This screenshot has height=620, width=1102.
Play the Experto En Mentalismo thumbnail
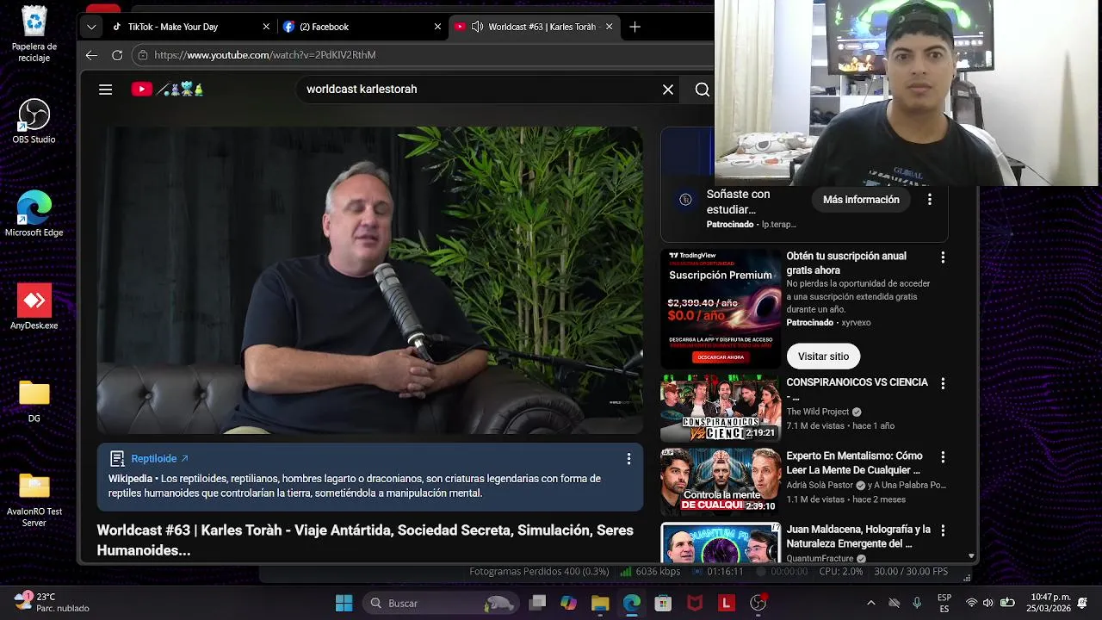[721, 482]
